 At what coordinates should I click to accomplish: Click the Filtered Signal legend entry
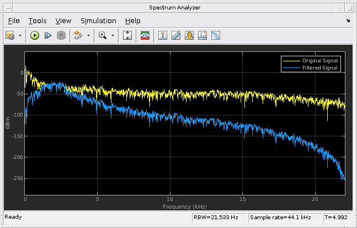pyautogui.click(x=320, y=68)
